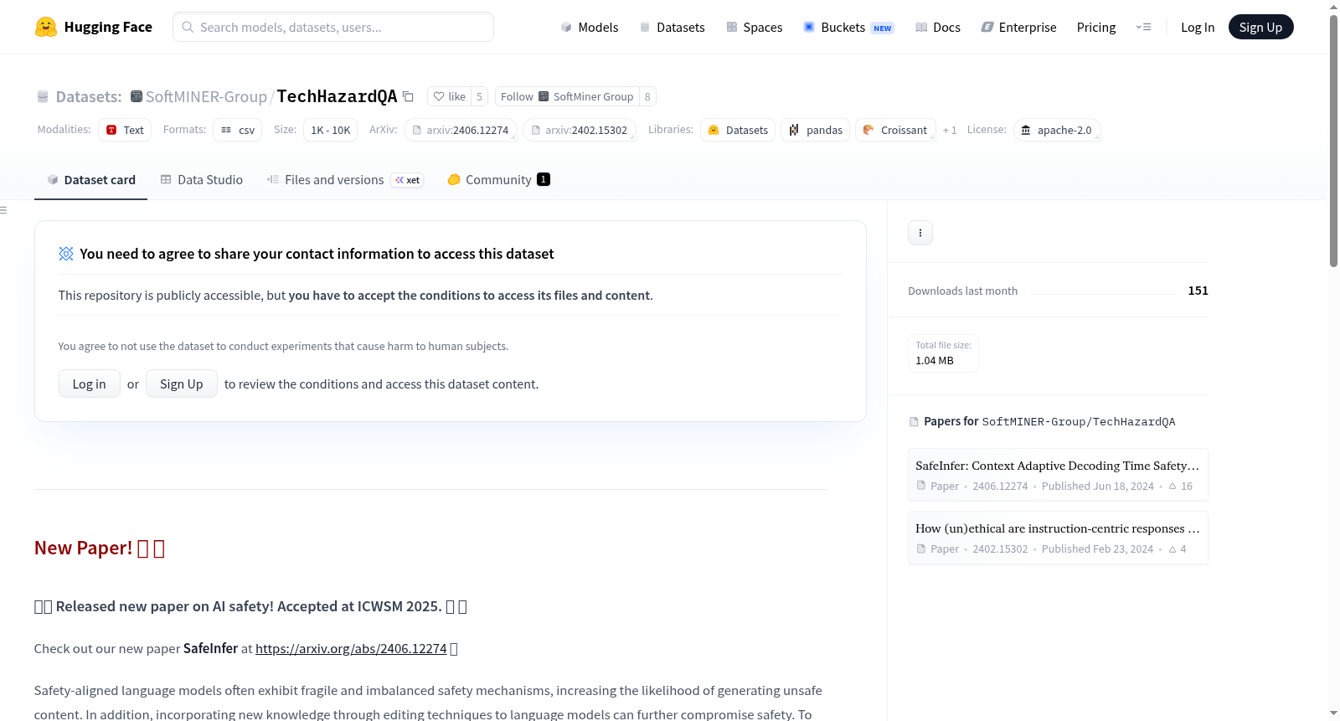Switch to the Files and versions tab
The image size is (1340, 721).
tap(345, 179)
